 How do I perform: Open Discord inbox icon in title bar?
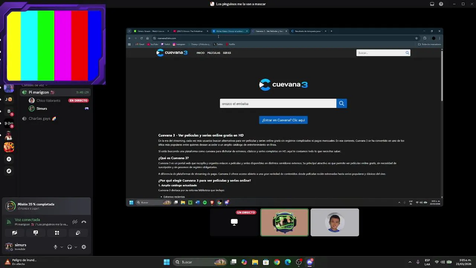[x=432, y=4]
